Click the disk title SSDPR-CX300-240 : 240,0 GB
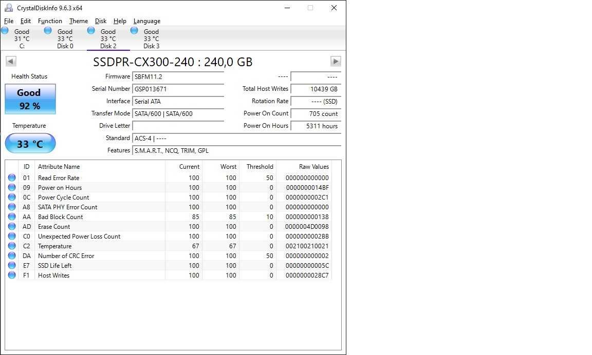592x355 pixels. click(173, 62)
